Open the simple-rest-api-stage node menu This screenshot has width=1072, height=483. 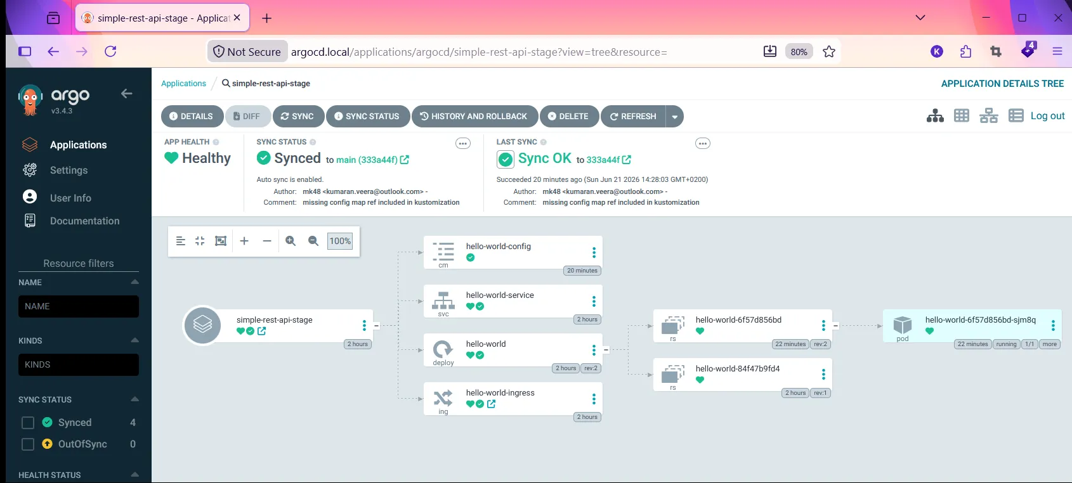(364, 325)
